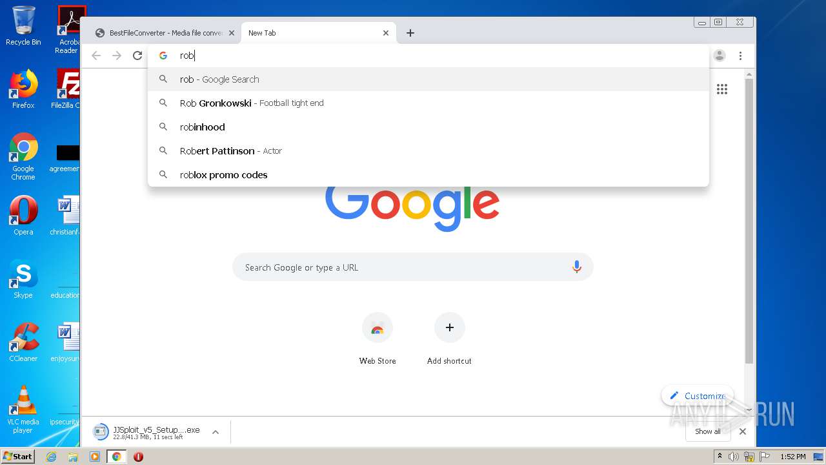Close the BestFileConverter tab
This screenshot has width=826, height=465.
pos(232,33)
